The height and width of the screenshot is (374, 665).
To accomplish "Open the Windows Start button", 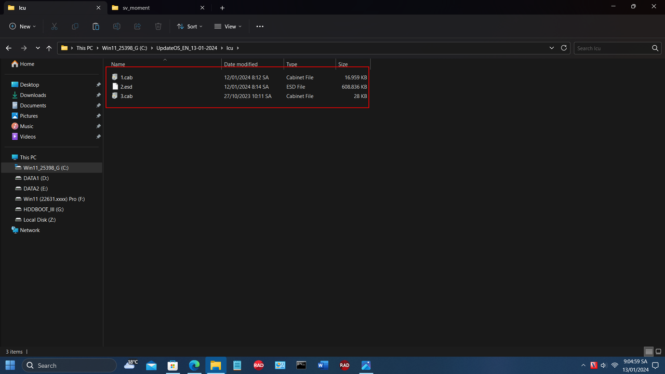I will click(x=10, y=365).
